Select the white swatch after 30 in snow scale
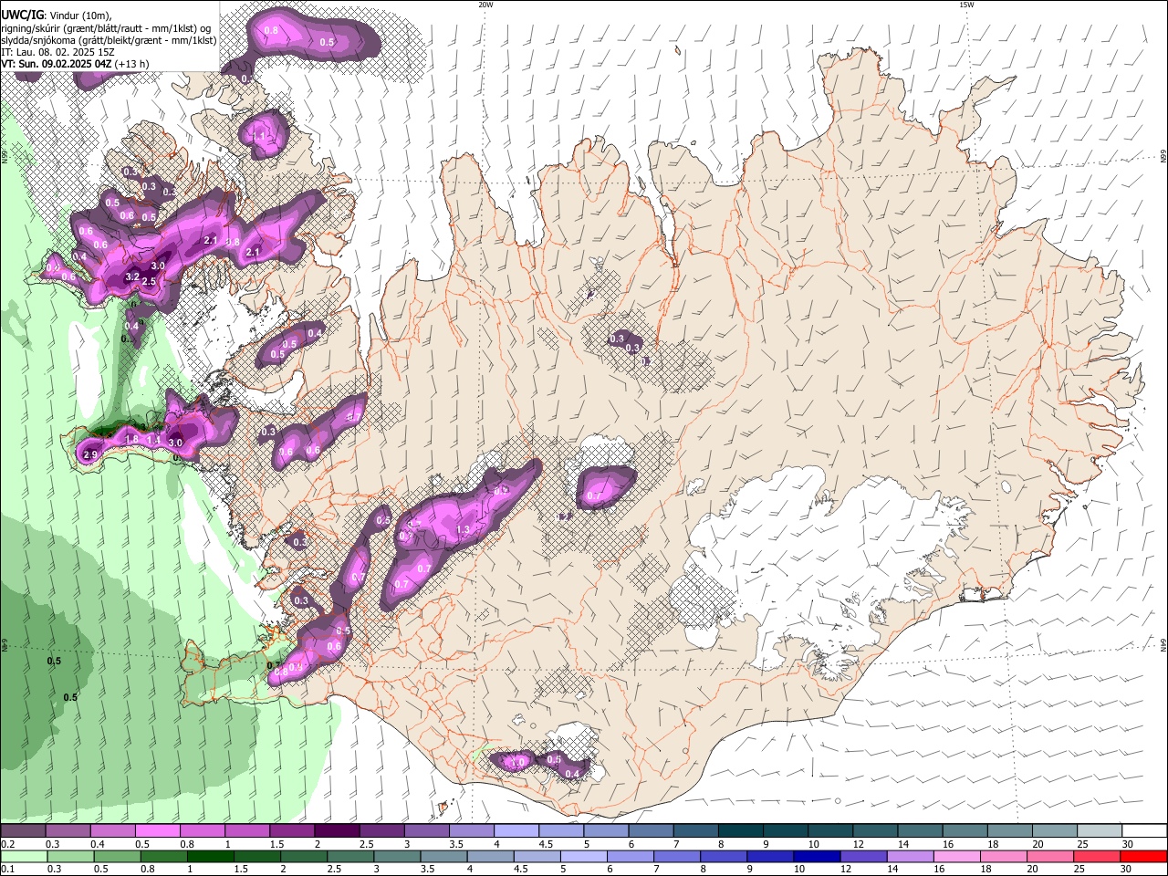The image size is (1168, 876). point(1142,831)
